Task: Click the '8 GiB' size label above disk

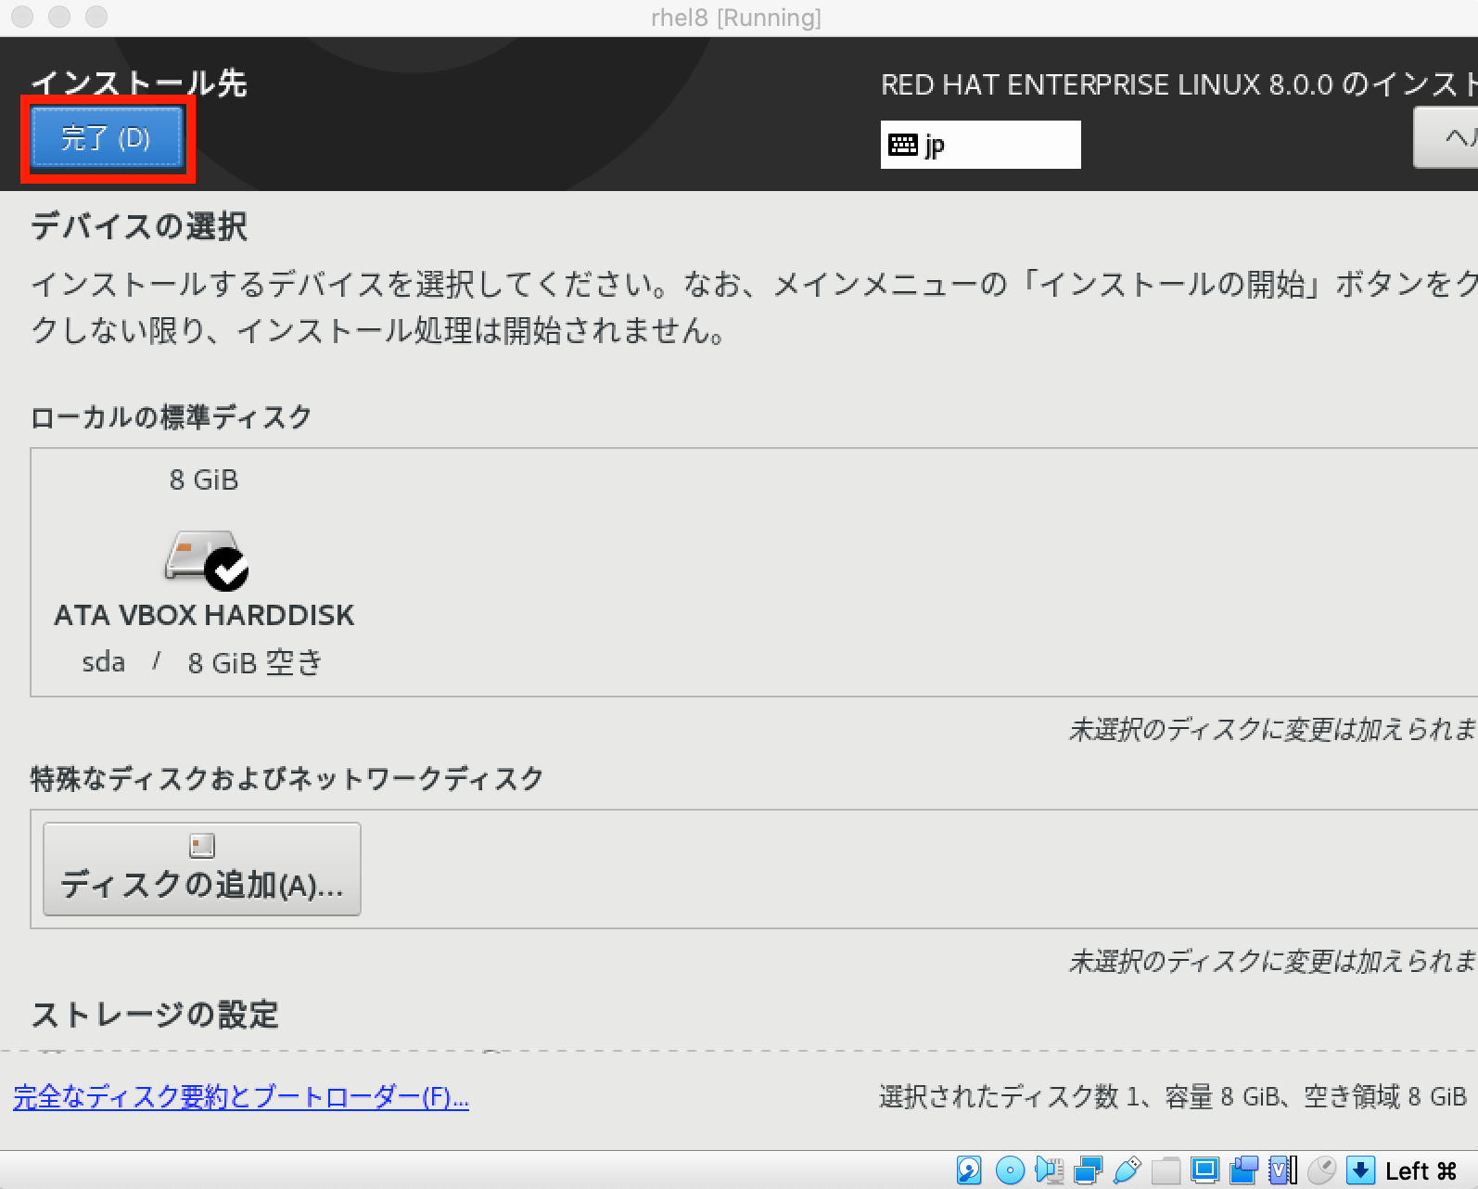Action: point(204,479)
